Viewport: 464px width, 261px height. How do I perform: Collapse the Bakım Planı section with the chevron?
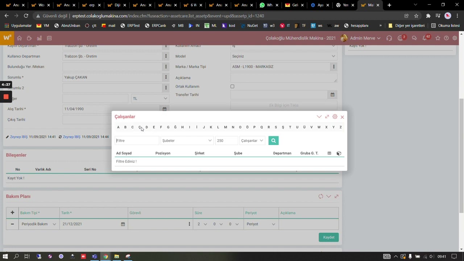328,196
